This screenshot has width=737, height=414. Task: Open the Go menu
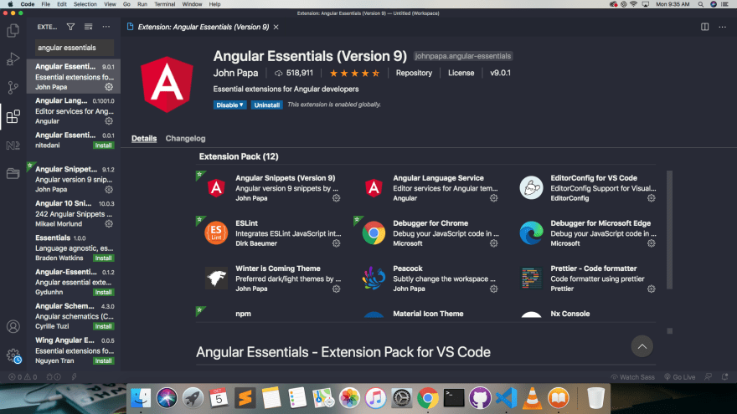click(x=126, y=4)
